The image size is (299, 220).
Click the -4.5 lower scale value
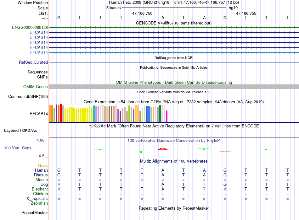click(41, 156)
